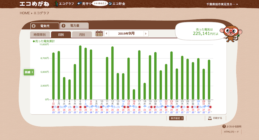Open the 見守り menu item
This screenshot has height=140, width=259.
pyautogui.click(x=87, y=4)
